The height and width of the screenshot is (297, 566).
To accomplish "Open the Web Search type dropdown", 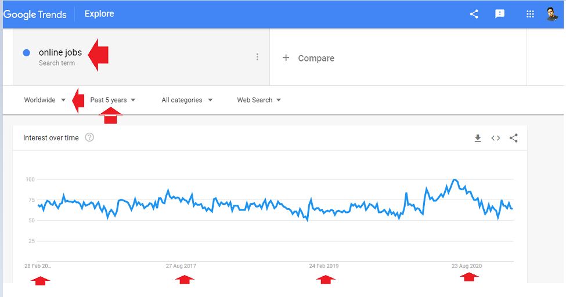I will pos(259,100).
